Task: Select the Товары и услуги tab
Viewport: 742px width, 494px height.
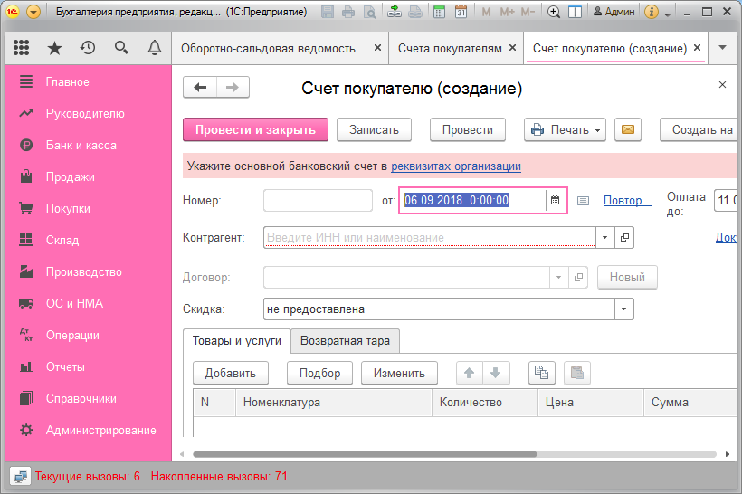Action: click(236, 341)
